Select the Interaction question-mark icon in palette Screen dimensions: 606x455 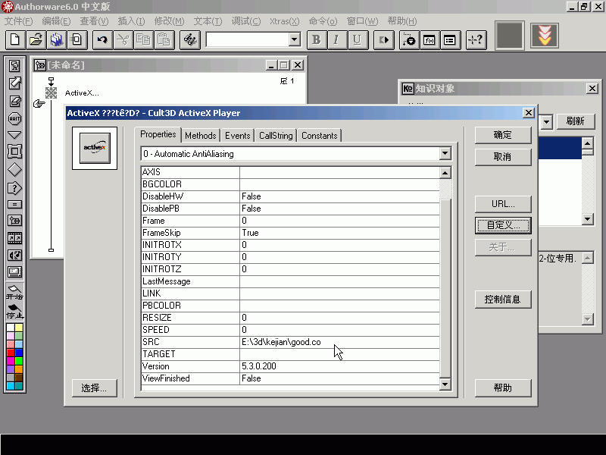click(14, 188)
